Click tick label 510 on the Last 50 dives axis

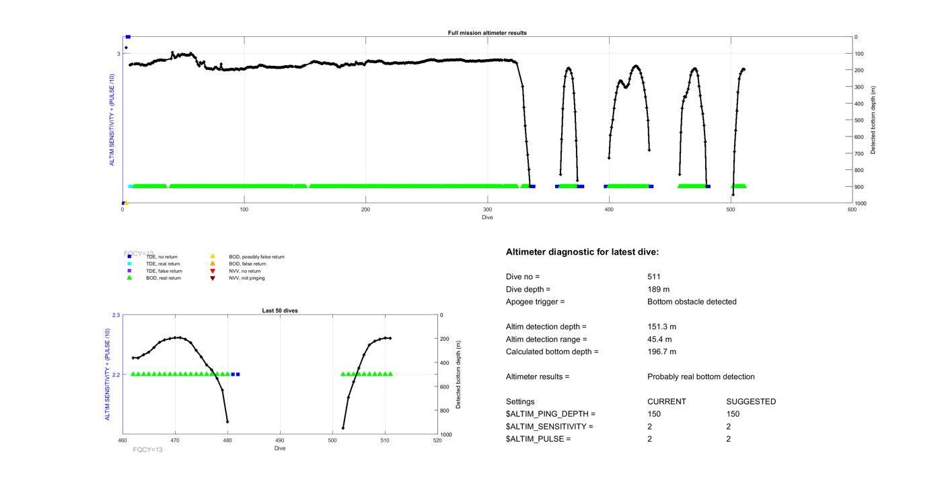[385, 441]
